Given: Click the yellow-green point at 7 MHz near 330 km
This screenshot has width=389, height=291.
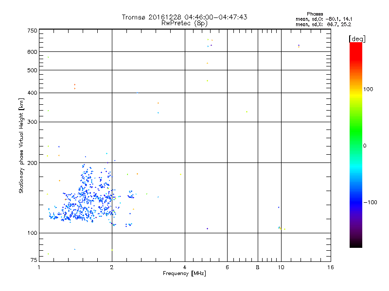Looking at the screenshot, I should click(x=247, y=112).
